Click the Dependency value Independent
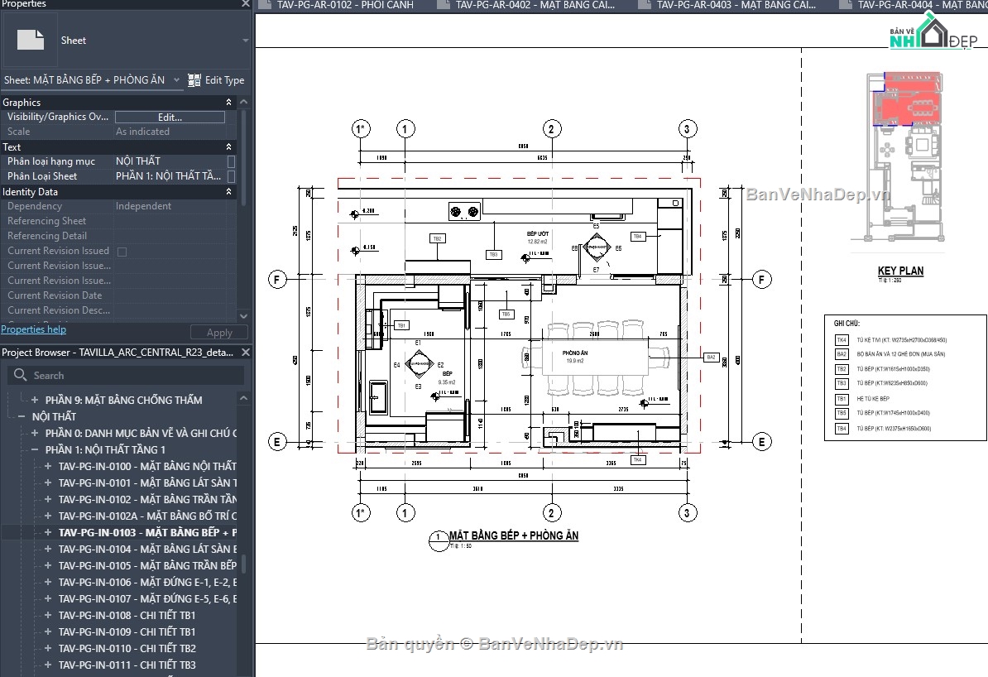The height and width of the screenshot is (677, 988). tap(144, 206)
